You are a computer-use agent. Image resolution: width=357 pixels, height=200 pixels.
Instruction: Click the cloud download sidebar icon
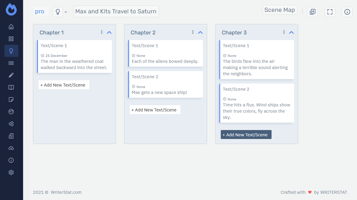(11, 148)
